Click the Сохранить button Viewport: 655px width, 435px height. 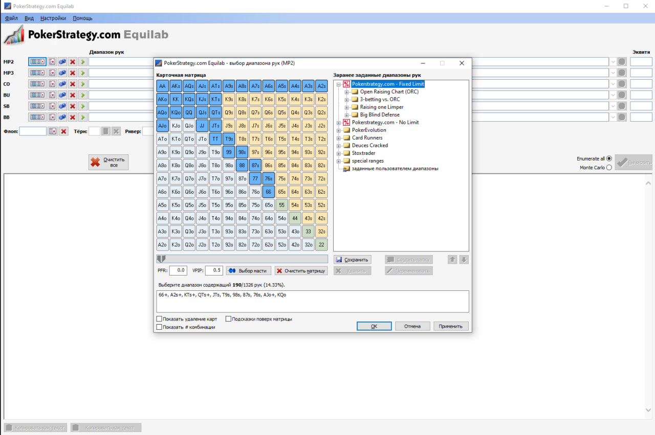tap(352, 260)
